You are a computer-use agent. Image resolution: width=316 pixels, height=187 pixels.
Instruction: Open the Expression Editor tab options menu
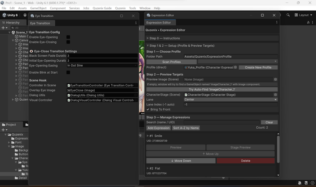[277, 22]
